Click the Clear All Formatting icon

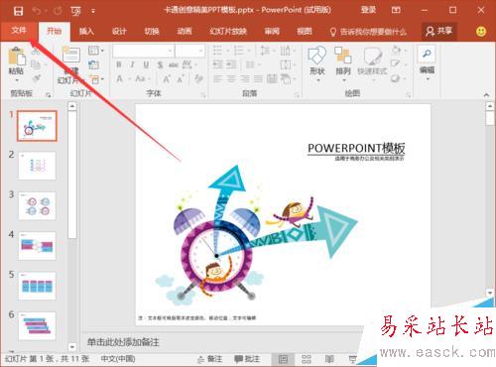pyautogui.click(x=198, y=78)
